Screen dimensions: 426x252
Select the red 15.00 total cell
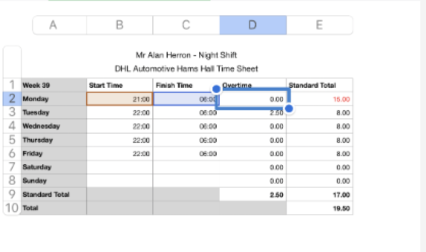pos(320,99)
